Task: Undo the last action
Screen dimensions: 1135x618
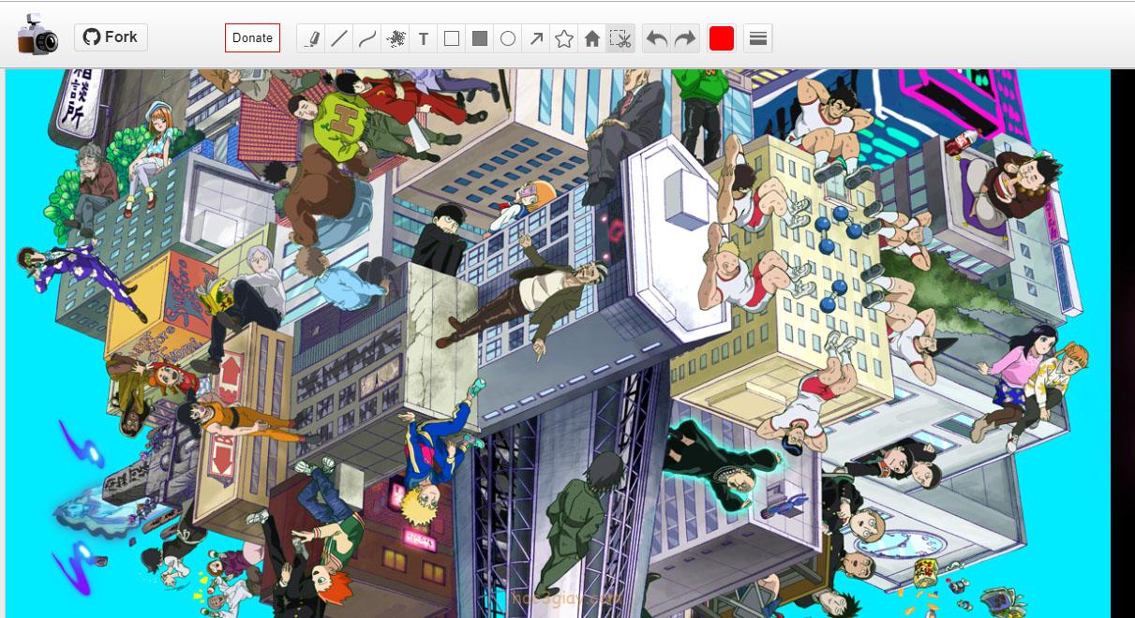Action: point(657,38)
